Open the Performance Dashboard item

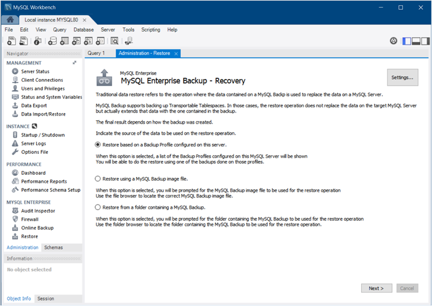(x=33, y=173)
